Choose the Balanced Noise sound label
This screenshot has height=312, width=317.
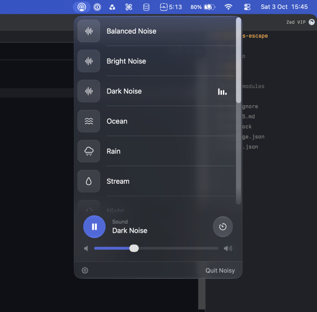pyautogui.click(x=131, y=31)
